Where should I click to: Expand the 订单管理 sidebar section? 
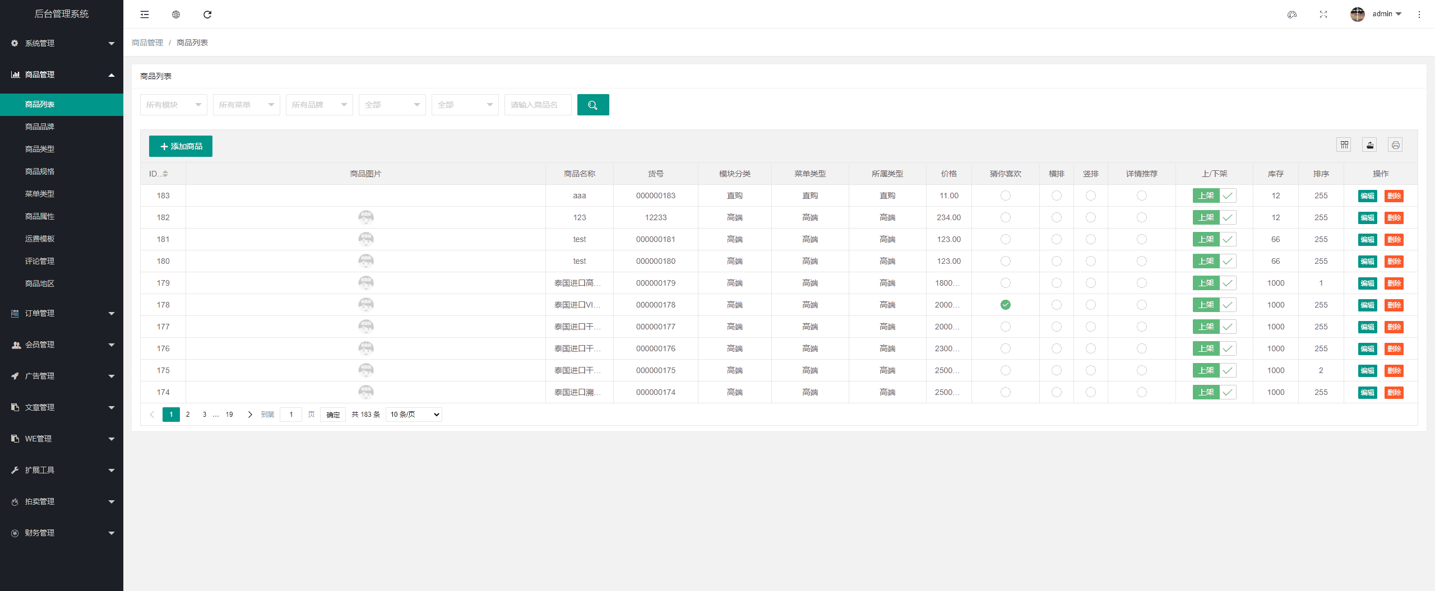(x=62, y=313)
